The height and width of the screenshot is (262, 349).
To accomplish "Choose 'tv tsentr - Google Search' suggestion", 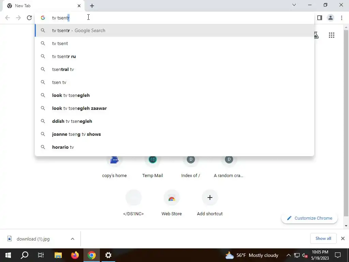I will tap(174, 30).
